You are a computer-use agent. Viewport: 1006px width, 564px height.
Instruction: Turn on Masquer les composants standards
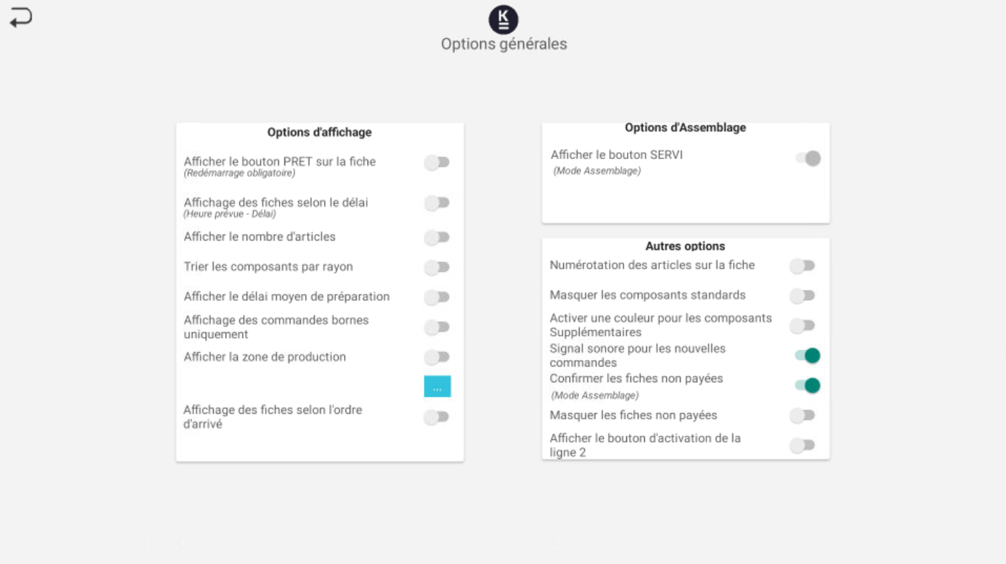click(802, 296)
